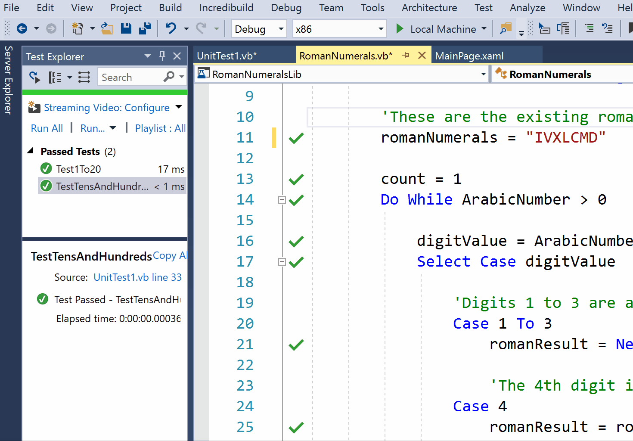Viewport: 633px width, 441px height.
Task: Pin the Test Explorer panel
Action: (x=162, y=56)
